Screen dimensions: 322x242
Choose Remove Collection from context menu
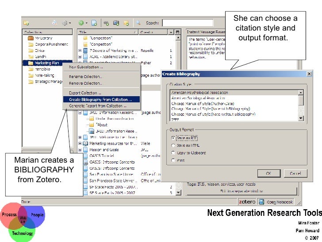coord(102,83)
